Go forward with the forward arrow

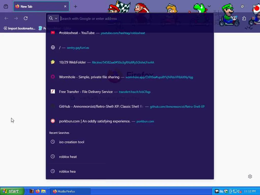point(16,18)
